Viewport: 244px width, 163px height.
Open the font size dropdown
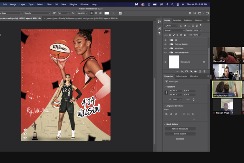coord(69,13)
